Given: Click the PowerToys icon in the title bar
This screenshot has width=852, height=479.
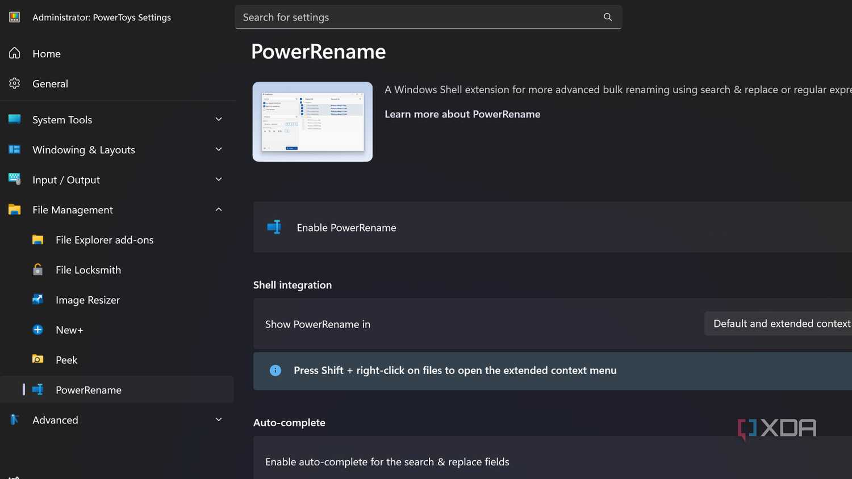Looking at the screenshot, I should [14, 17].
